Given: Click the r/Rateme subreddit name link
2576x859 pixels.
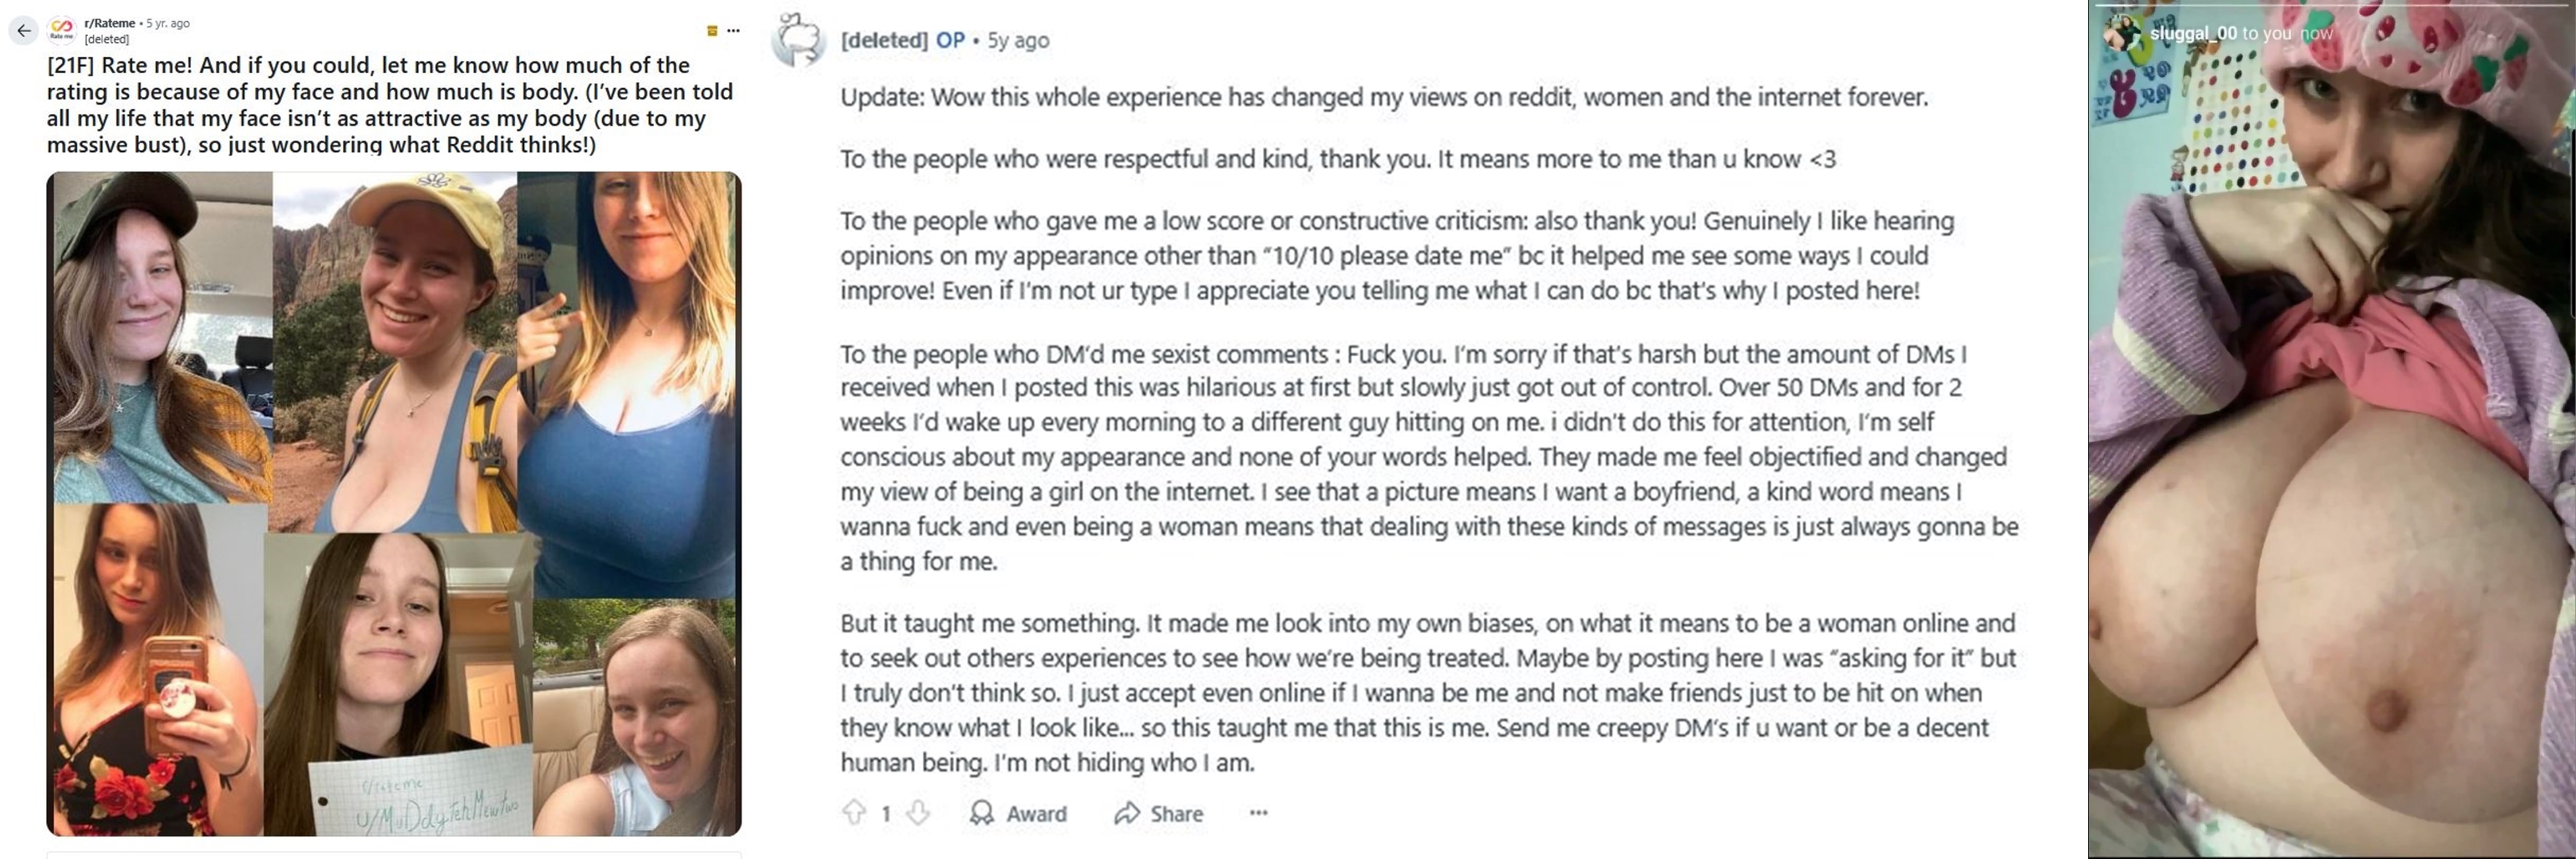Looking at the screenshot, I should pos(110,23).
